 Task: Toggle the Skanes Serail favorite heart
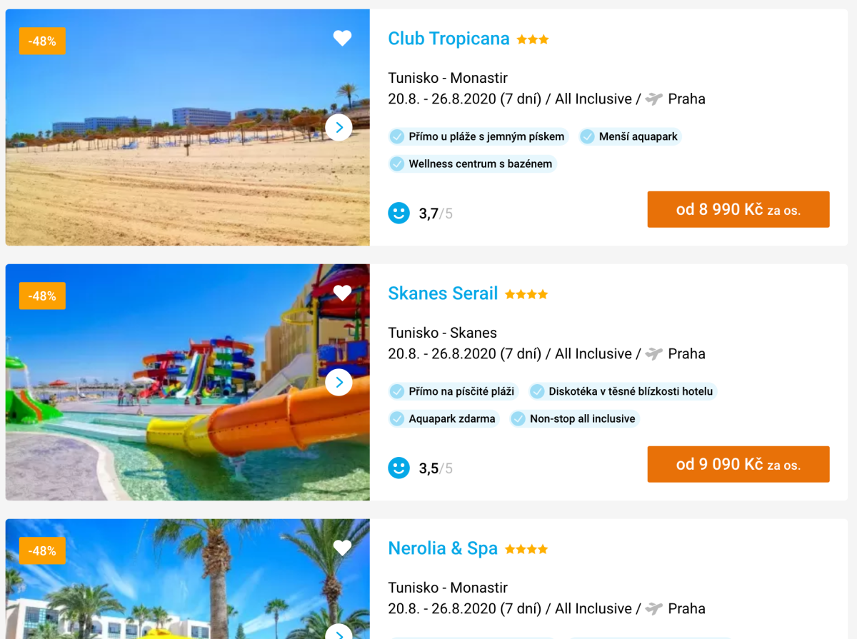(x=342, y=293)
